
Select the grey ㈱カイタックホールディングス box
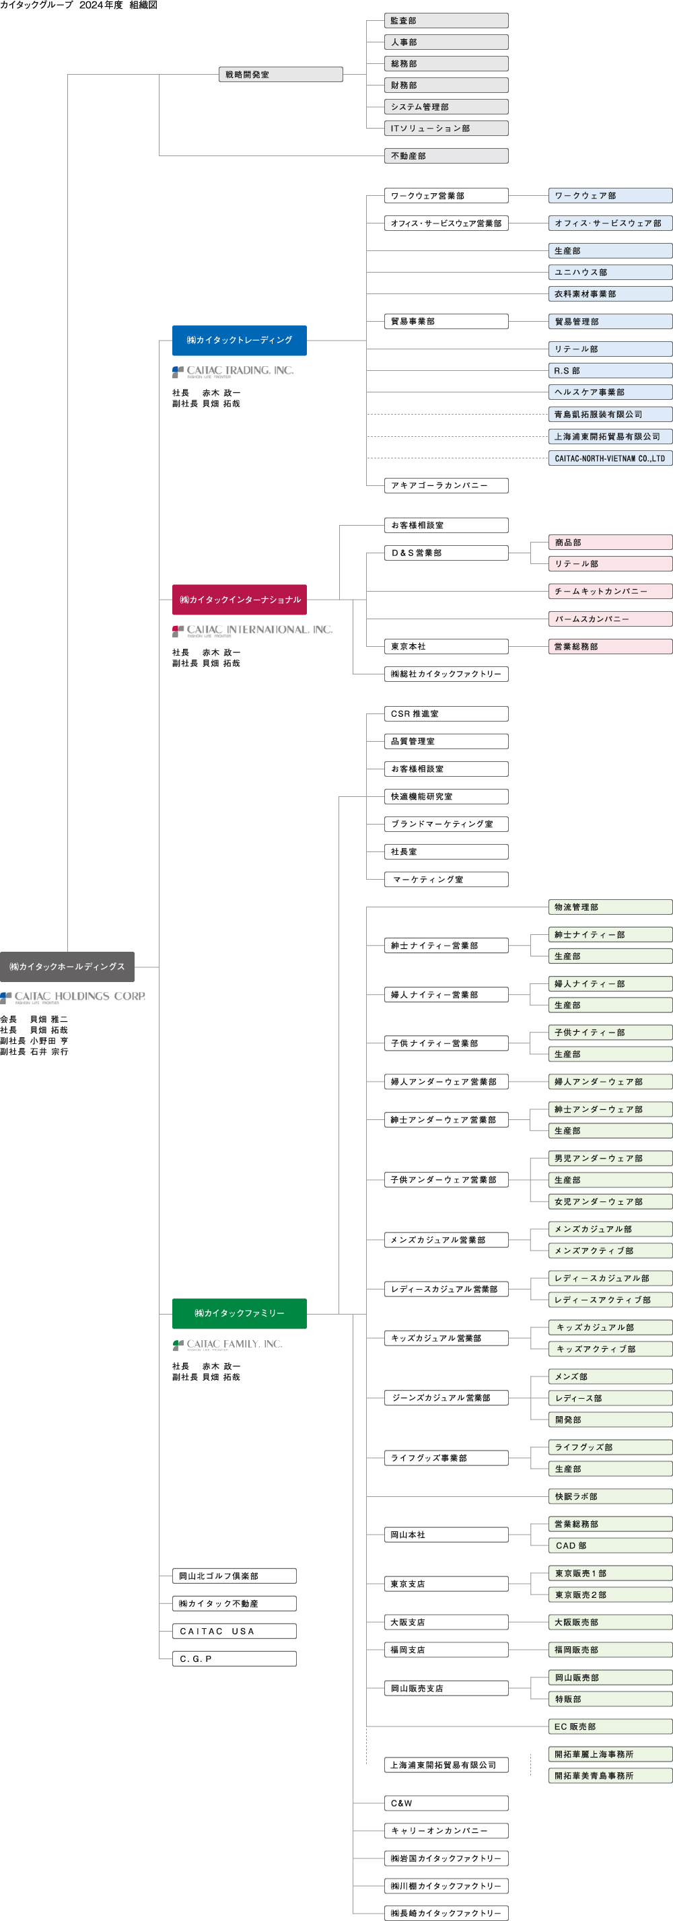[x=67, y=967]
